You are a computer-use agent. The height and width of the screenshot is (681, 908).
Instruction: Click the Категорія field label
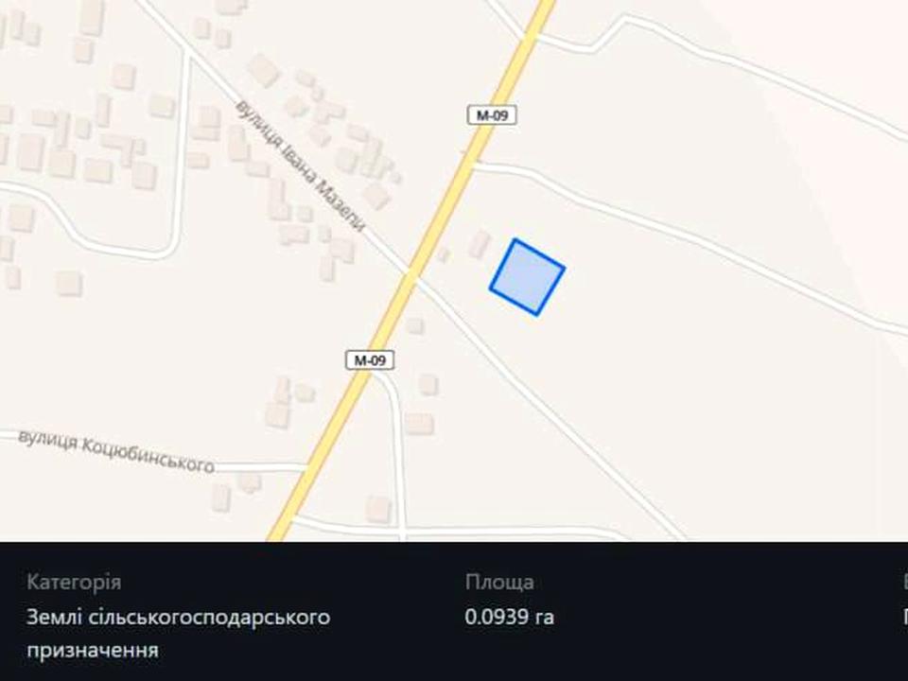click(74, 582)
